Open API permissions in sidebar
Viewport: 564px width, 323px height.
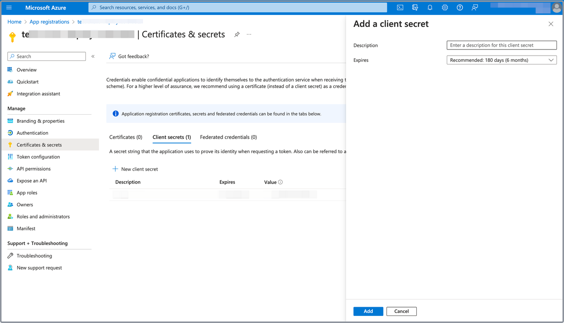pyautogui.click(x=33, y=169)
